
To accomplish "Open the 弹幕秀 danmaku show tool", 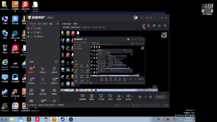I will coord(54,92).
